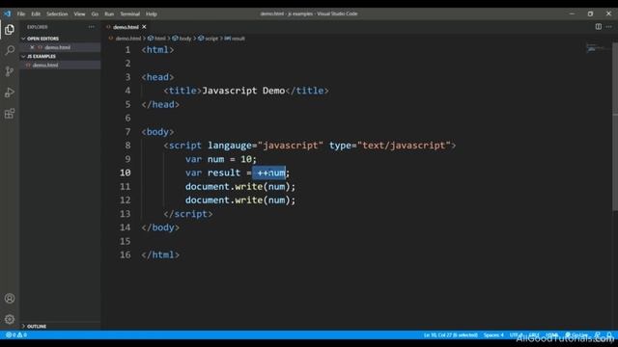618x347 pixels.
Task: Click demo.html breadcrumb item
Action: point(128,39)
